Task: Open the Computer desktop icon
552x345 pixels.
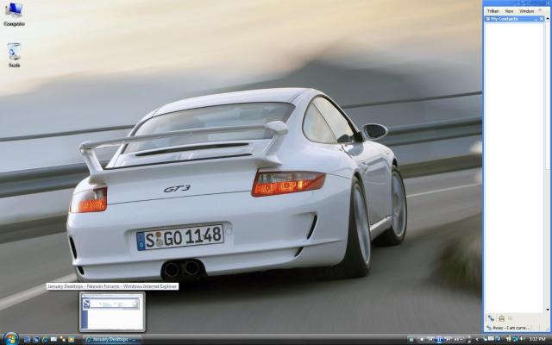Action: [x=14, y=14]
